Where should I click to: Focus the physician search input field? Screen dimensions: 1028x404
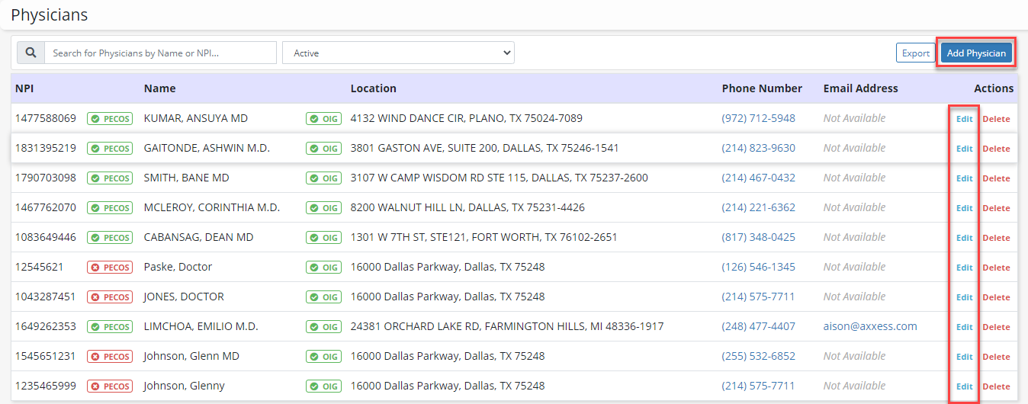[x=160, y=53]
